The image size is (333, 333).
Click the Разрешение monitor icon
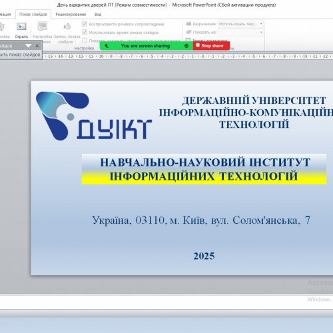188,24
